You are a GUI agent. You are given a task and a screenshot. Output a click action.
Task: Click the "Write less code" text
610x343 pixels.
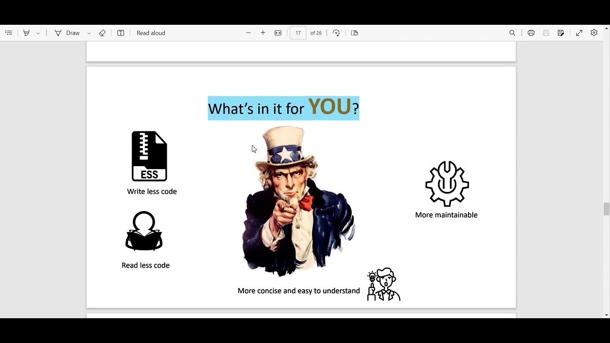(x=152, y=192)
